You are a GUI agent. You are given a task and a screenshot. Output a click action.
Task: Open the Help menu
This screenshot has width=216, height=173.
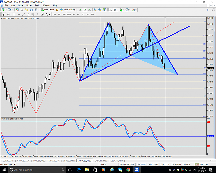(x=55, y=6)
